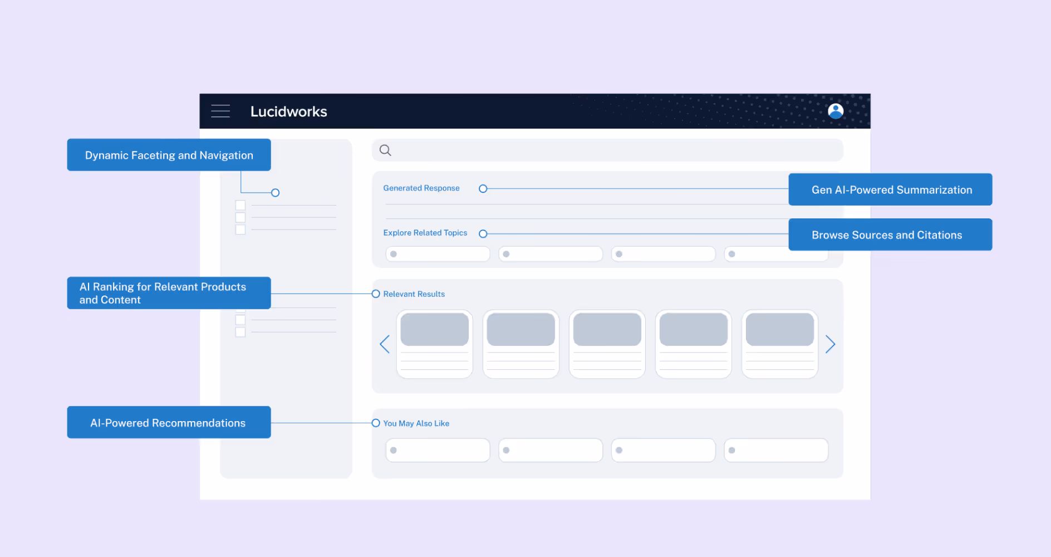The image size is (1051, 557).
Task: Click the Browse Sources and Citations button
Action: (x=890, y=234)
